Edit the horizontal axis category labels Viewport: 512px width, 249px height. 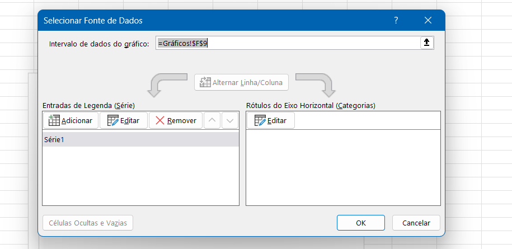coord(271,120)
